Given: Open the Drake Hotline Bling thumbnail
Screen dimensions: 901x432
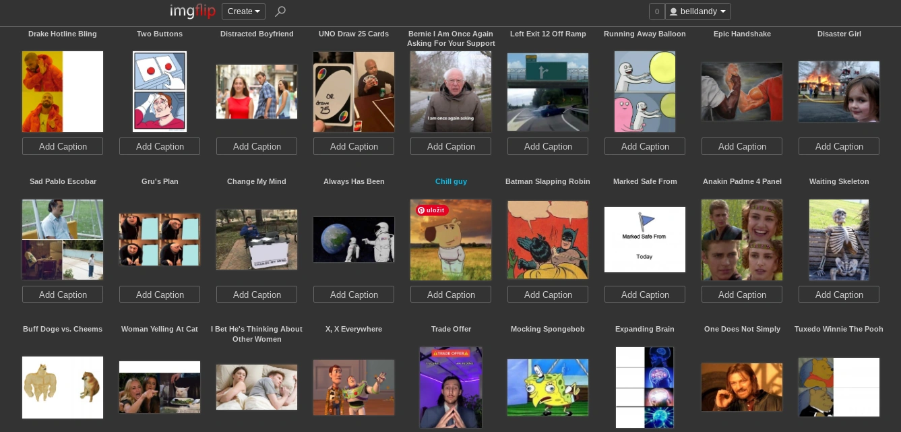Looking at the screenshot, I should pos(63,92).
